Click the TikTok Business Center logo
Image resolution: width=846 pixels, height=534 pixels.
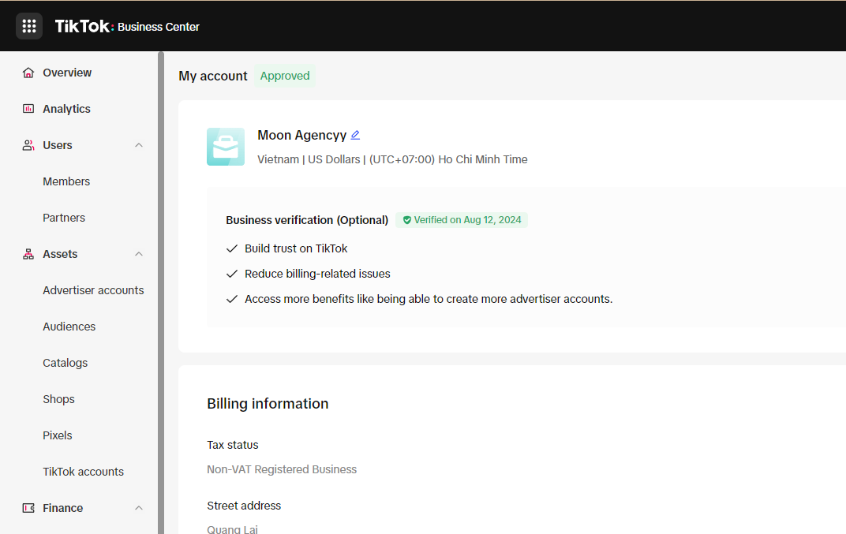tap(127, 27)
